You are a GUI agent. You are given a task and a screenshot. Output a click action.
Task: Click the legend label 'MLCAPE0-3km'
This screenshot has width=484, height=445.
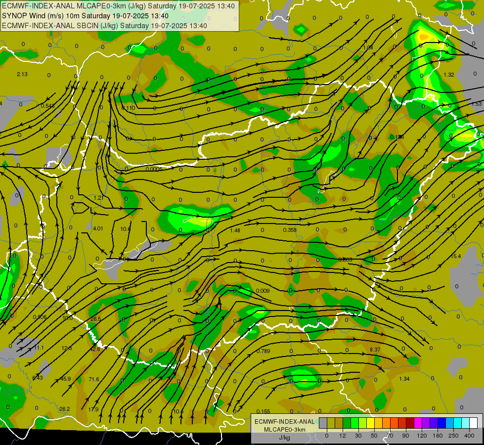point(284,429)
